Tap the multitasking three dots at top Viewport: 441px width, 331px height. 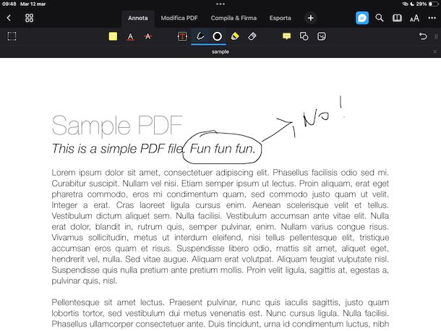pyautogui.click(x=220, y=4)
